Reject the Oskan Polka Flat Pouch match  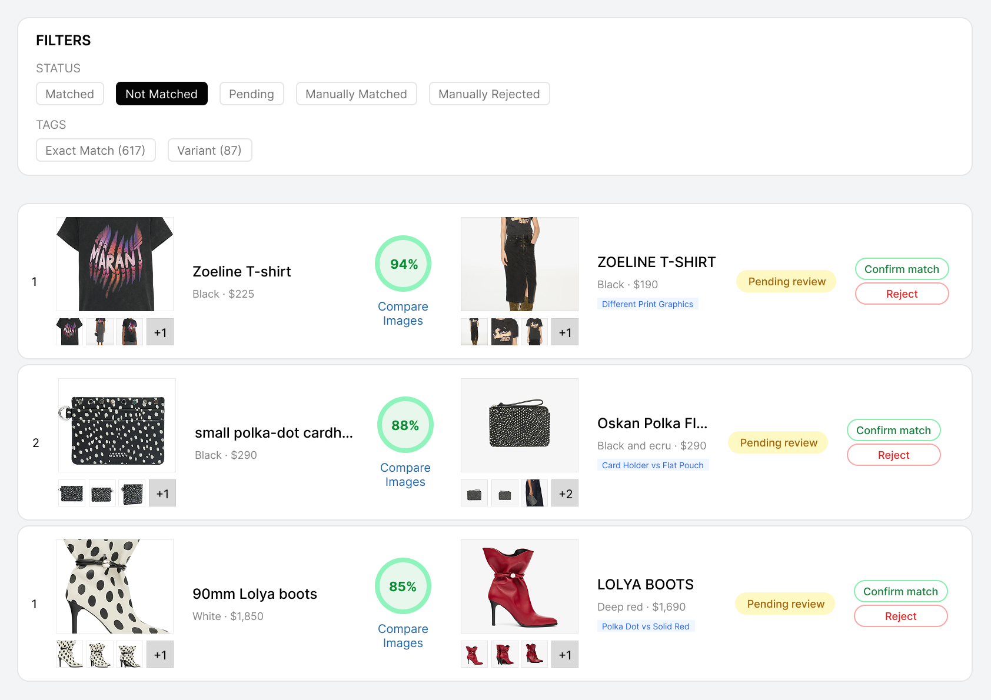tap(893, 455)
